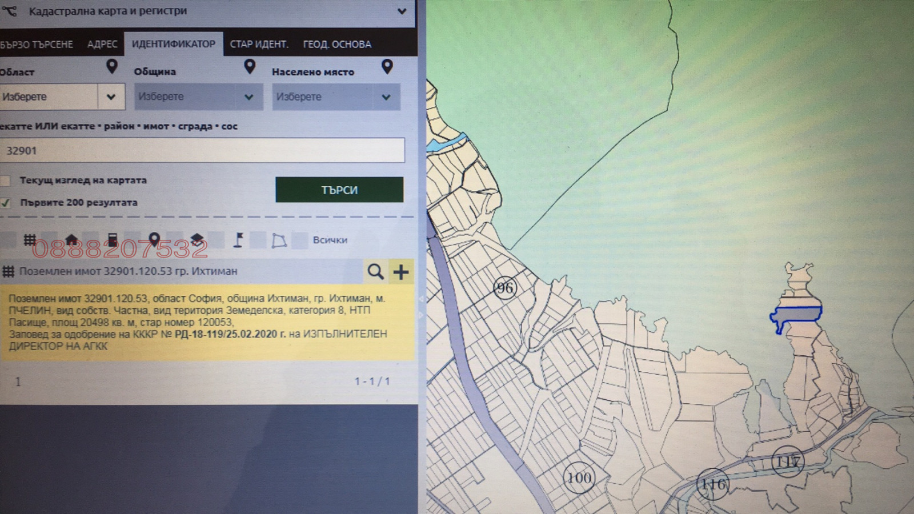Open the Област dropdown
The width and height of the screenshot is (914, 514).
pos(62,97)
